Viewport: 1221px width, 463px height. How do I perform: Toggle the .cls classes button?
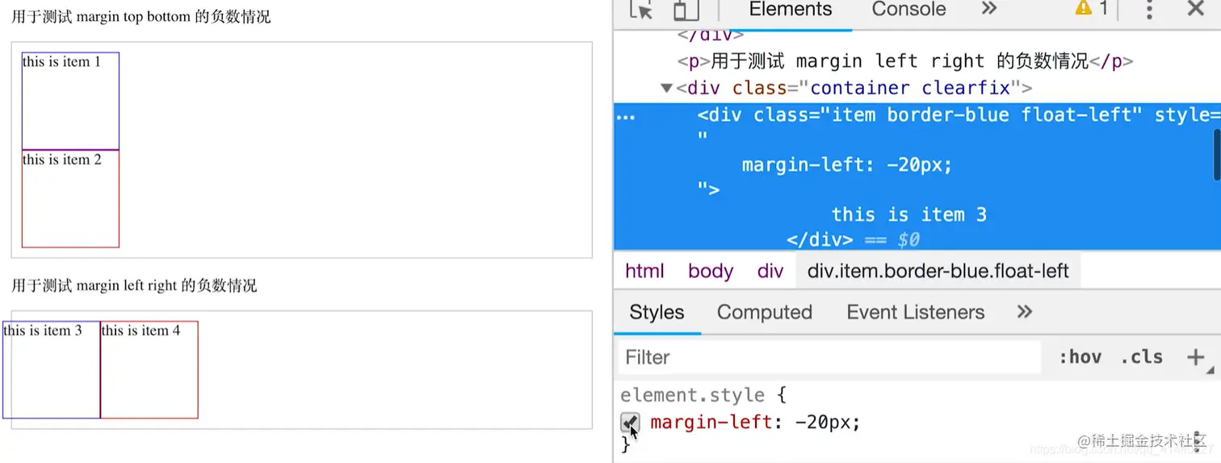click(1141, 357)
